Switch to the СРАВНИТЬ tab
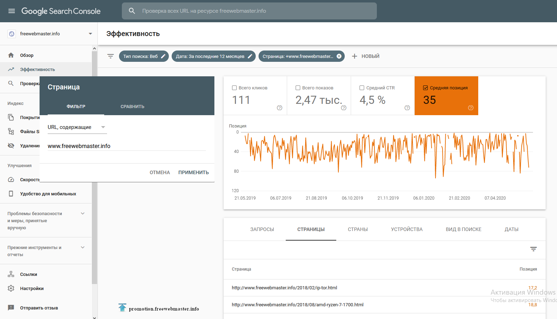 pos(132,106)
